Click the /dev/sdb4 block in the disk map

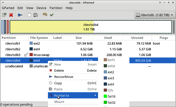[x=91, y=27]
